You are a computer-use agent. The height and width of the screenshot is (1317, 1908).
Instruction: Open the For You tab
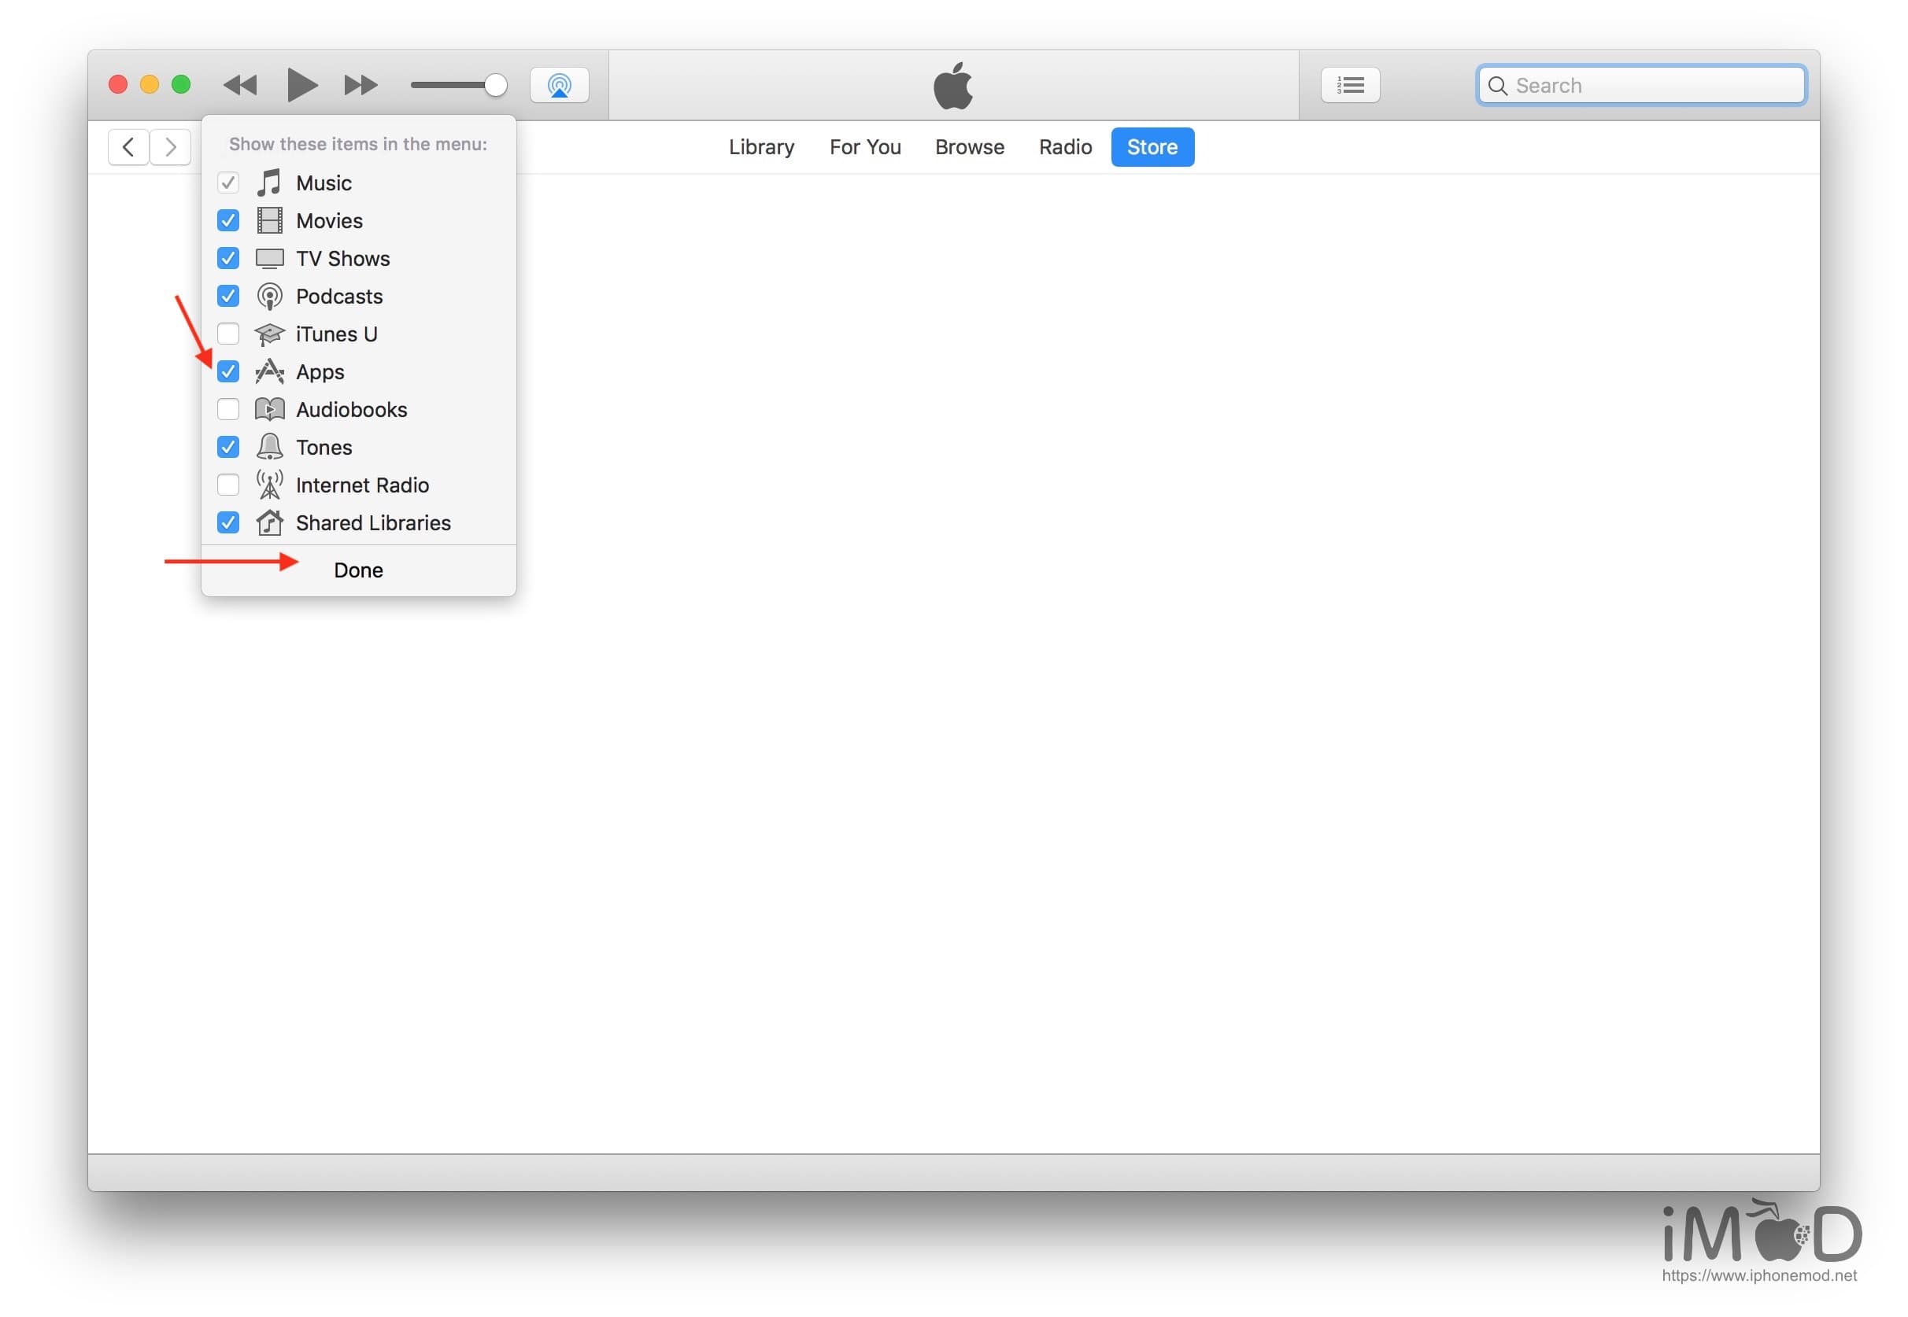pyautogui.click(x=864, y=147)
